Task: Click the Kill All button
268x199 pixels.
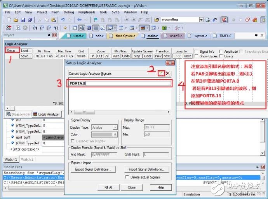Action: click(x=108, y=187)
